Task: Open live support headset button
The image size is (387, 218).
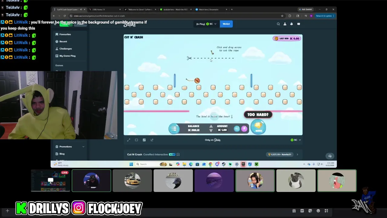Action: click(x=330, y=156)
